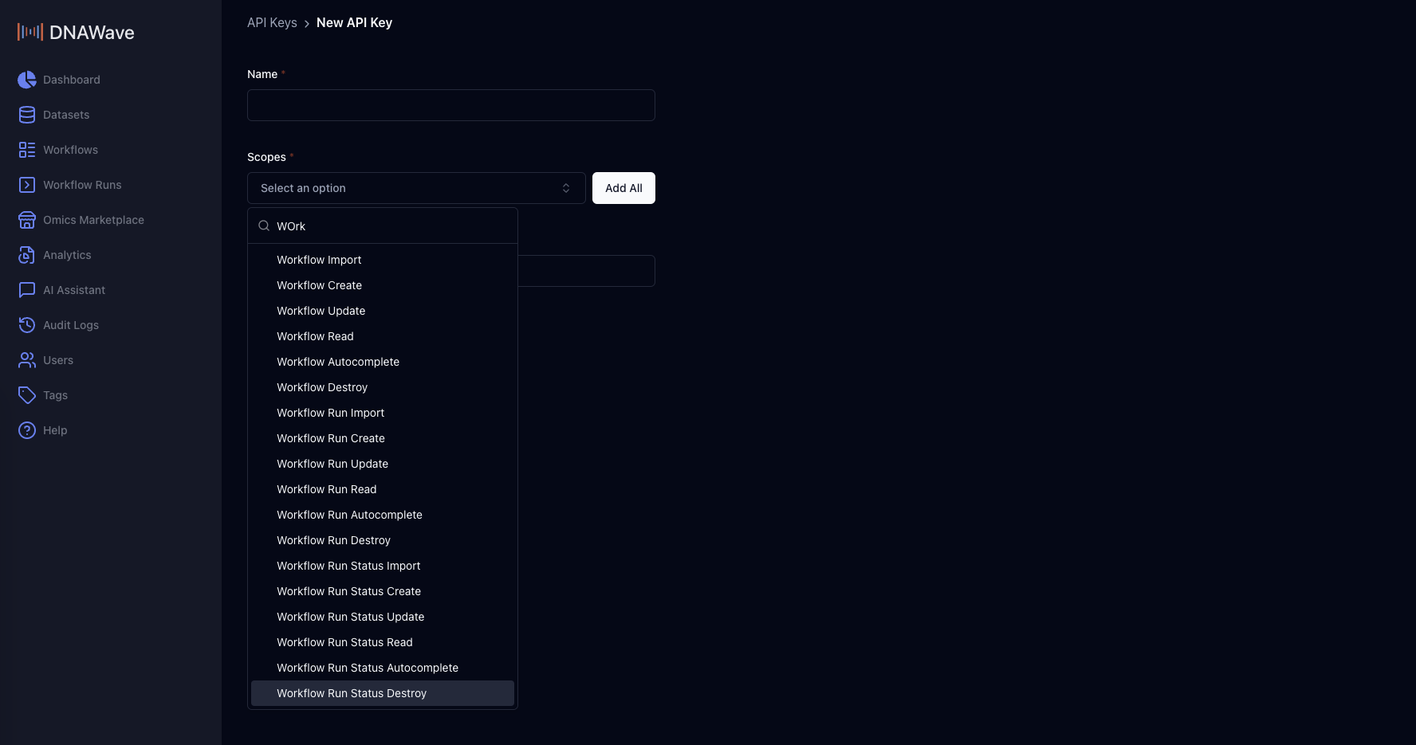The height and width of the screenshot is (745, 1416).
Task: Select the Analytics icon
Action: tap(26, 254)
